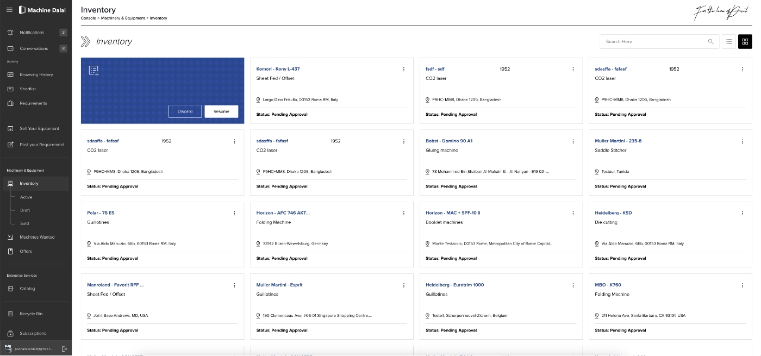Open three-dot menu on Heidelberg - KSD

(743, 213)
